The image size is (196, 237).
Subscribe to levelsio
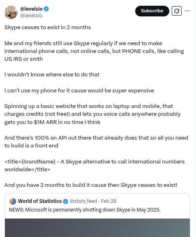pos(152,11)
